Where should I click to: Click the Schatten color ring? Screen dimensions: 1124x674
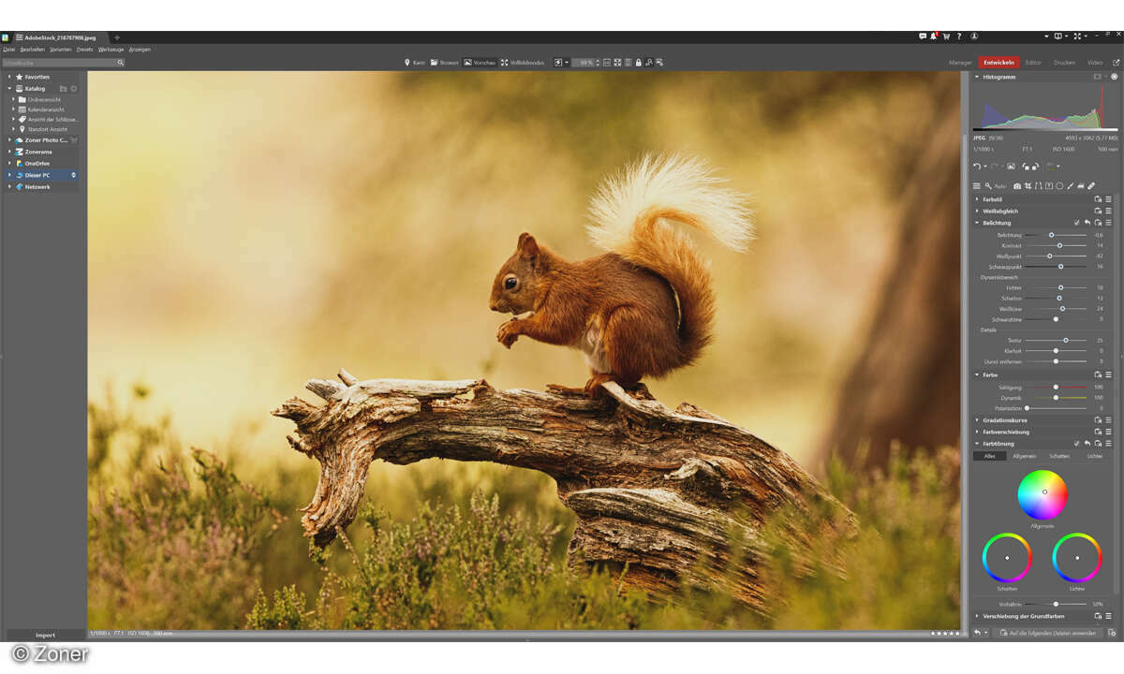tap(1007, 558)
